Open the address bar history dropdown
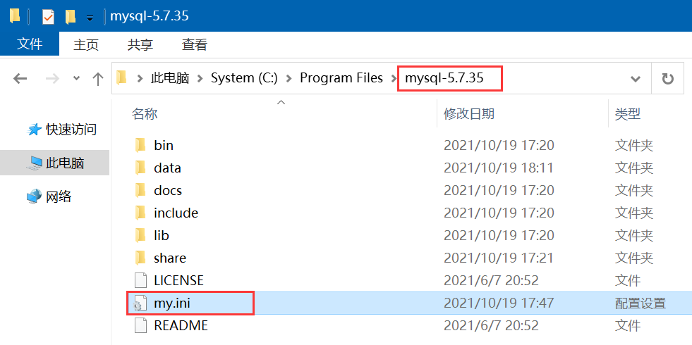The height and width of the screenshot is (345, 692). pyautogui.click(x=636, y=79)
